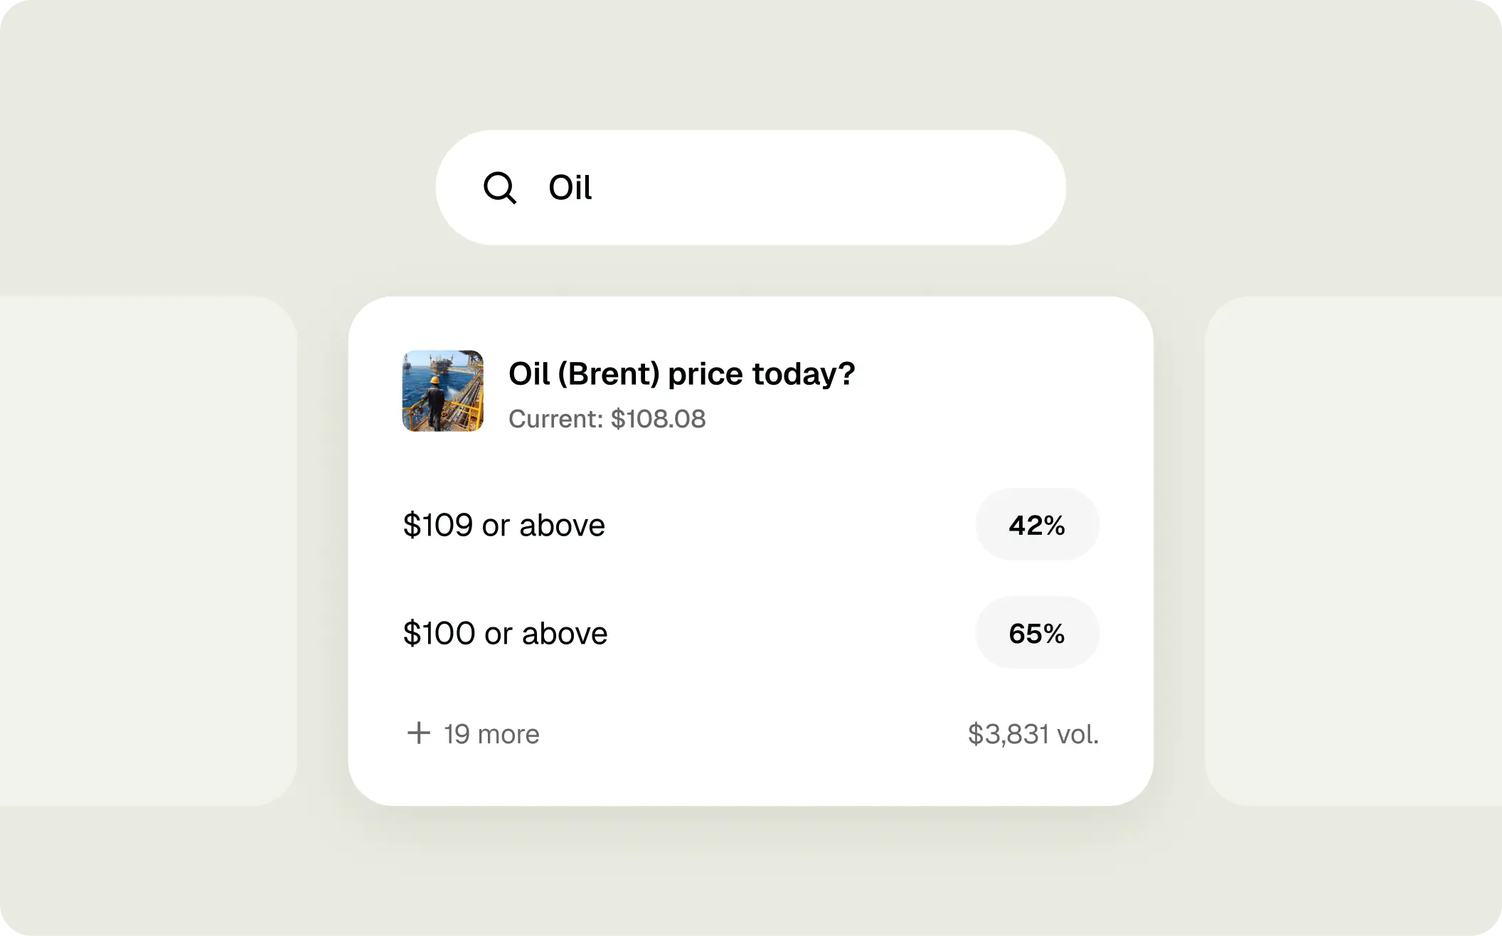
Task: Click the Current: $108.08 price label
Action: pos(607,419)
